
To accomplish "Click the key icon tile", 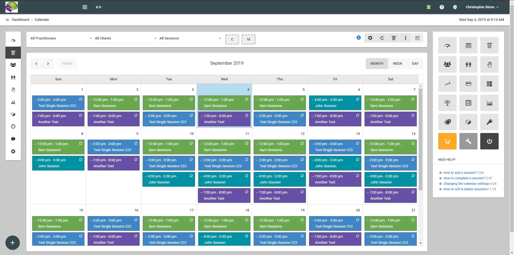I will [x=489, y=122].
